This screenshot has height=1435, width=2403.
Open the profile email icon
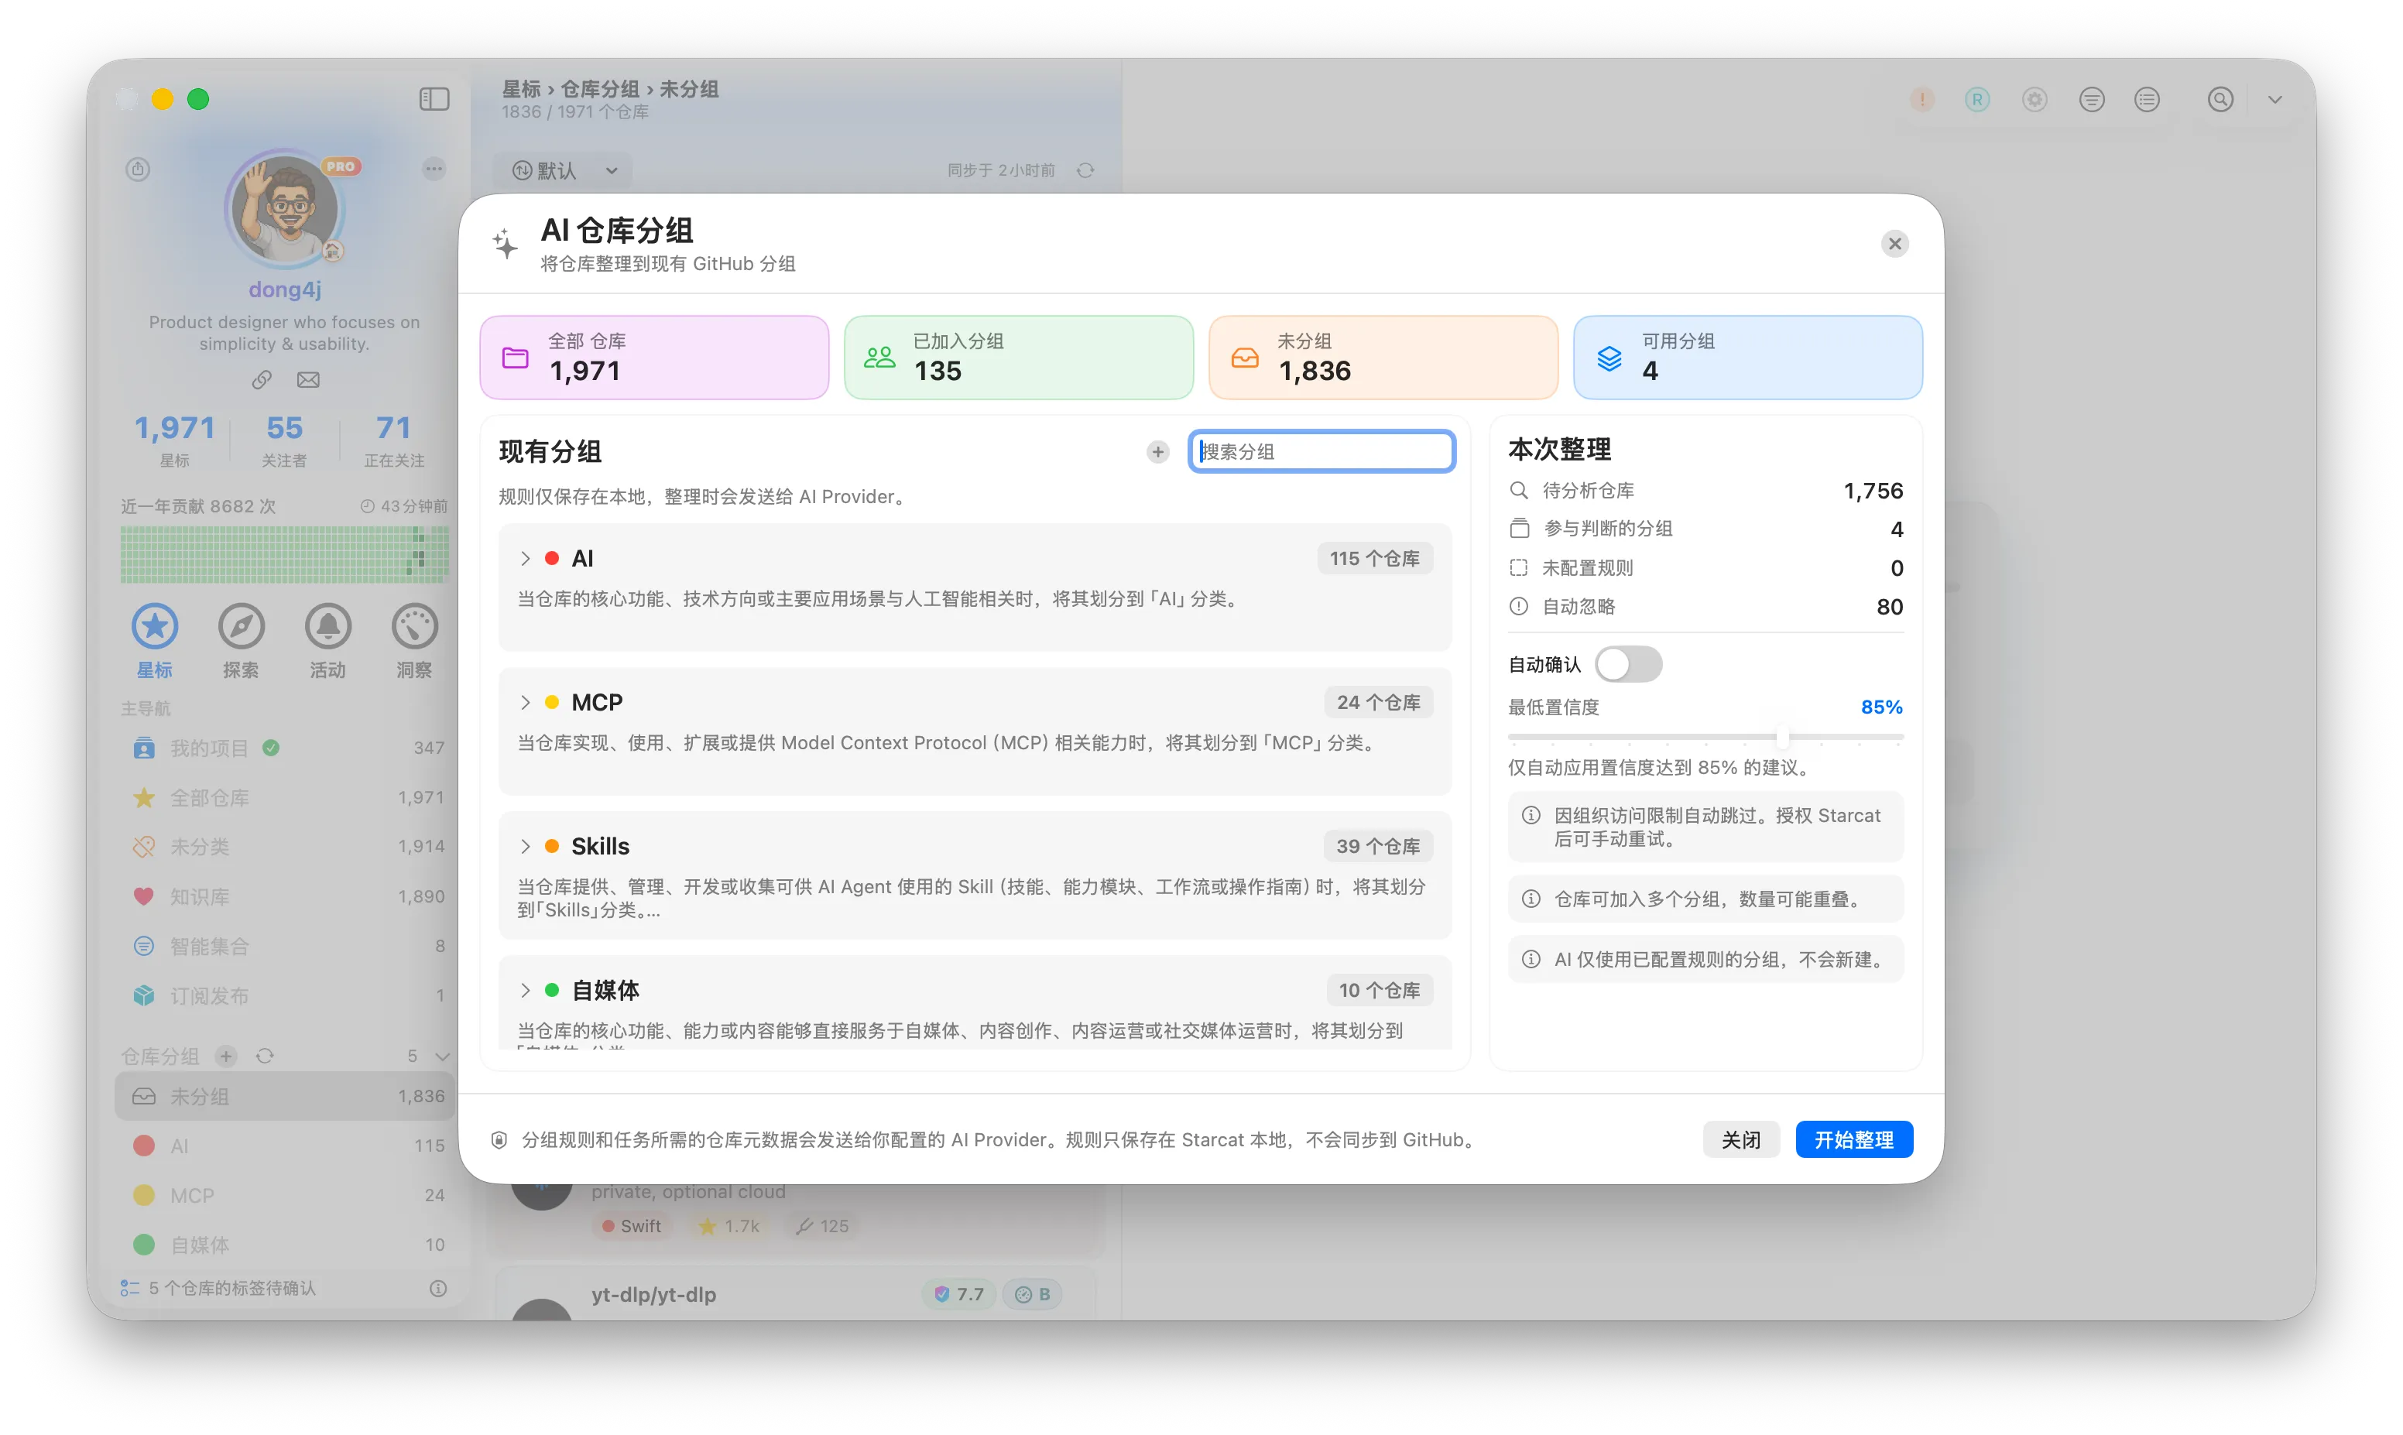tap(308, 380)
